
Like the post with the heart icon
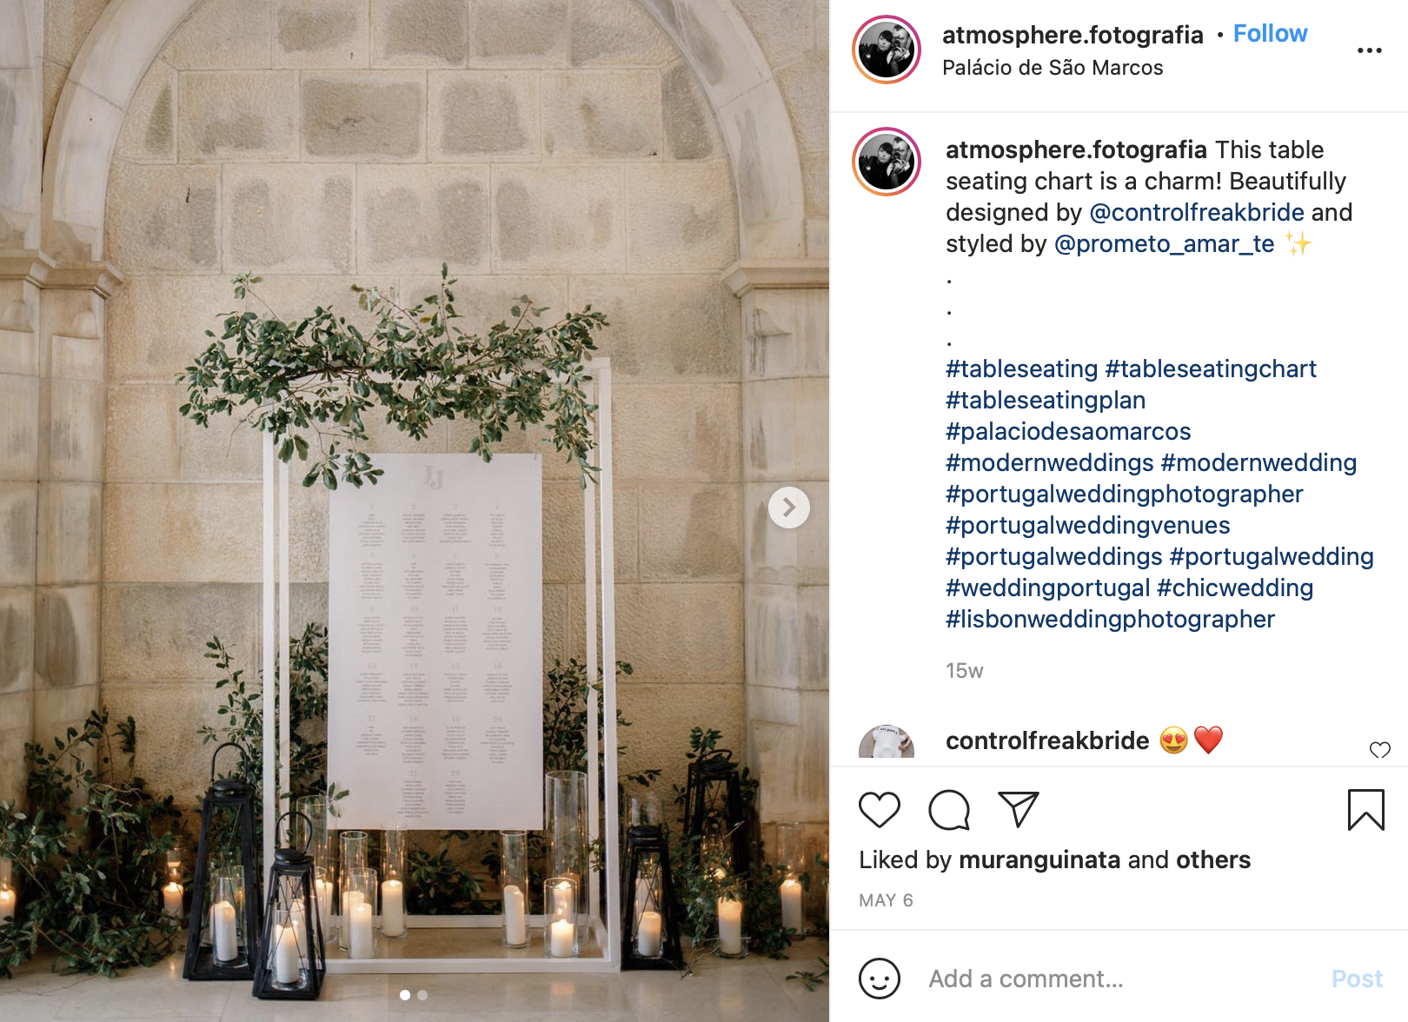point(879,810)
